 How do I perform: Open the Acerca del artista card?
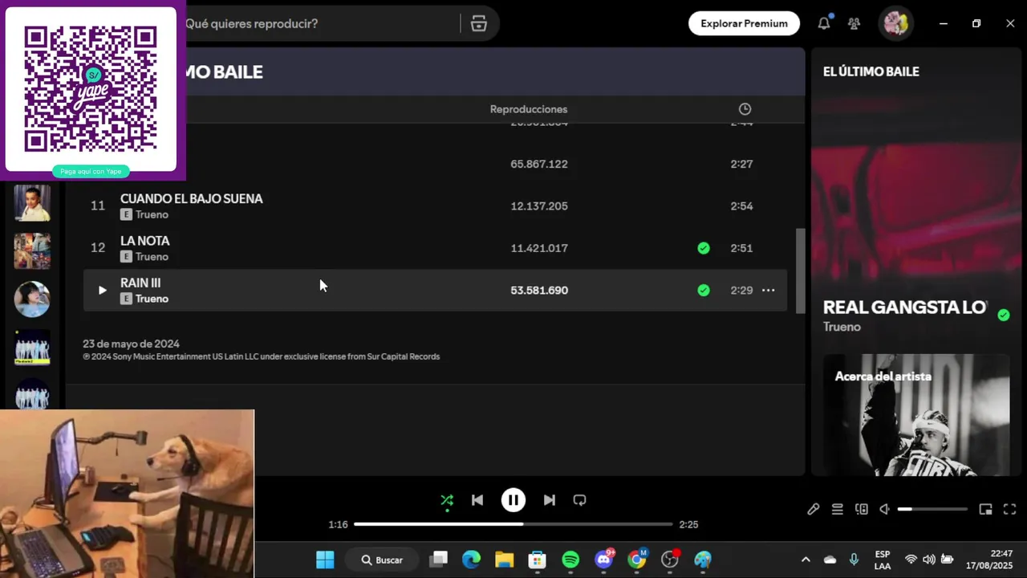(916, 415)
